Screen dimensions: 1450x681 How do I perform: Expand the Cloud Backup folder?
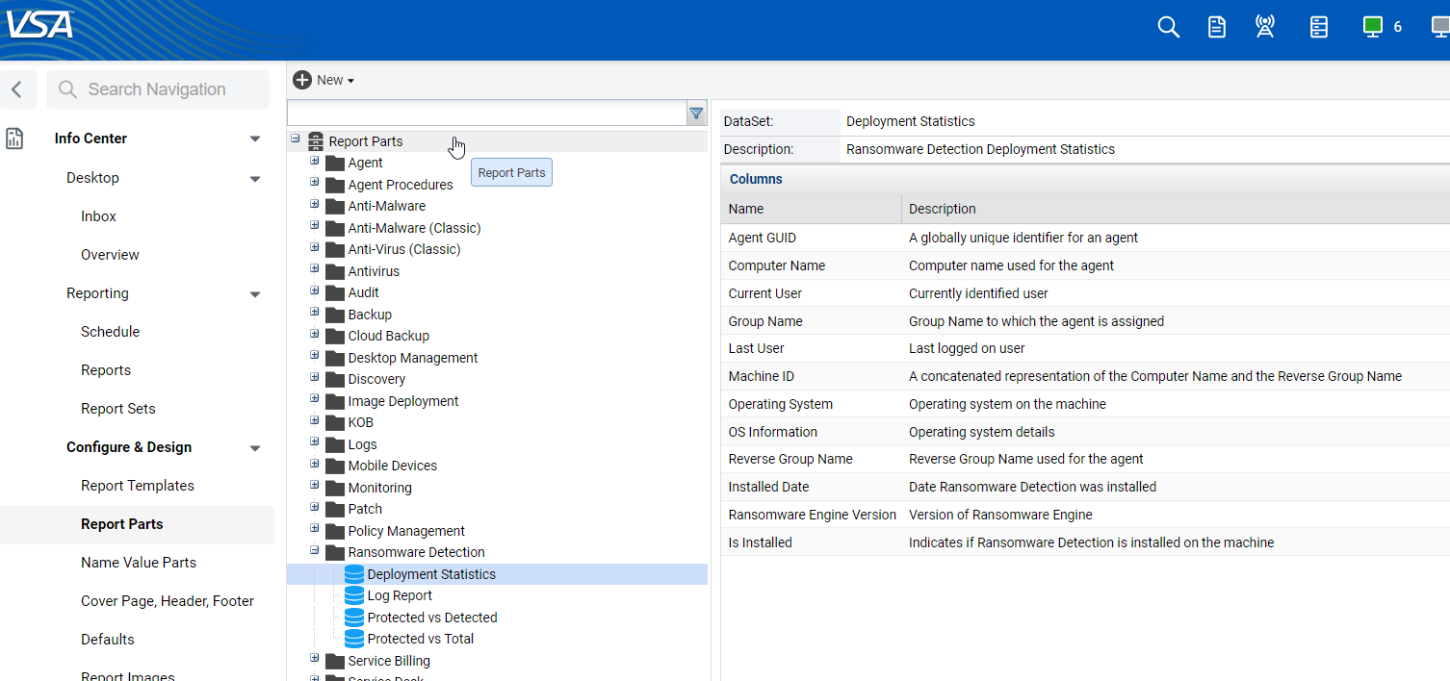click(x=315, y=334)
